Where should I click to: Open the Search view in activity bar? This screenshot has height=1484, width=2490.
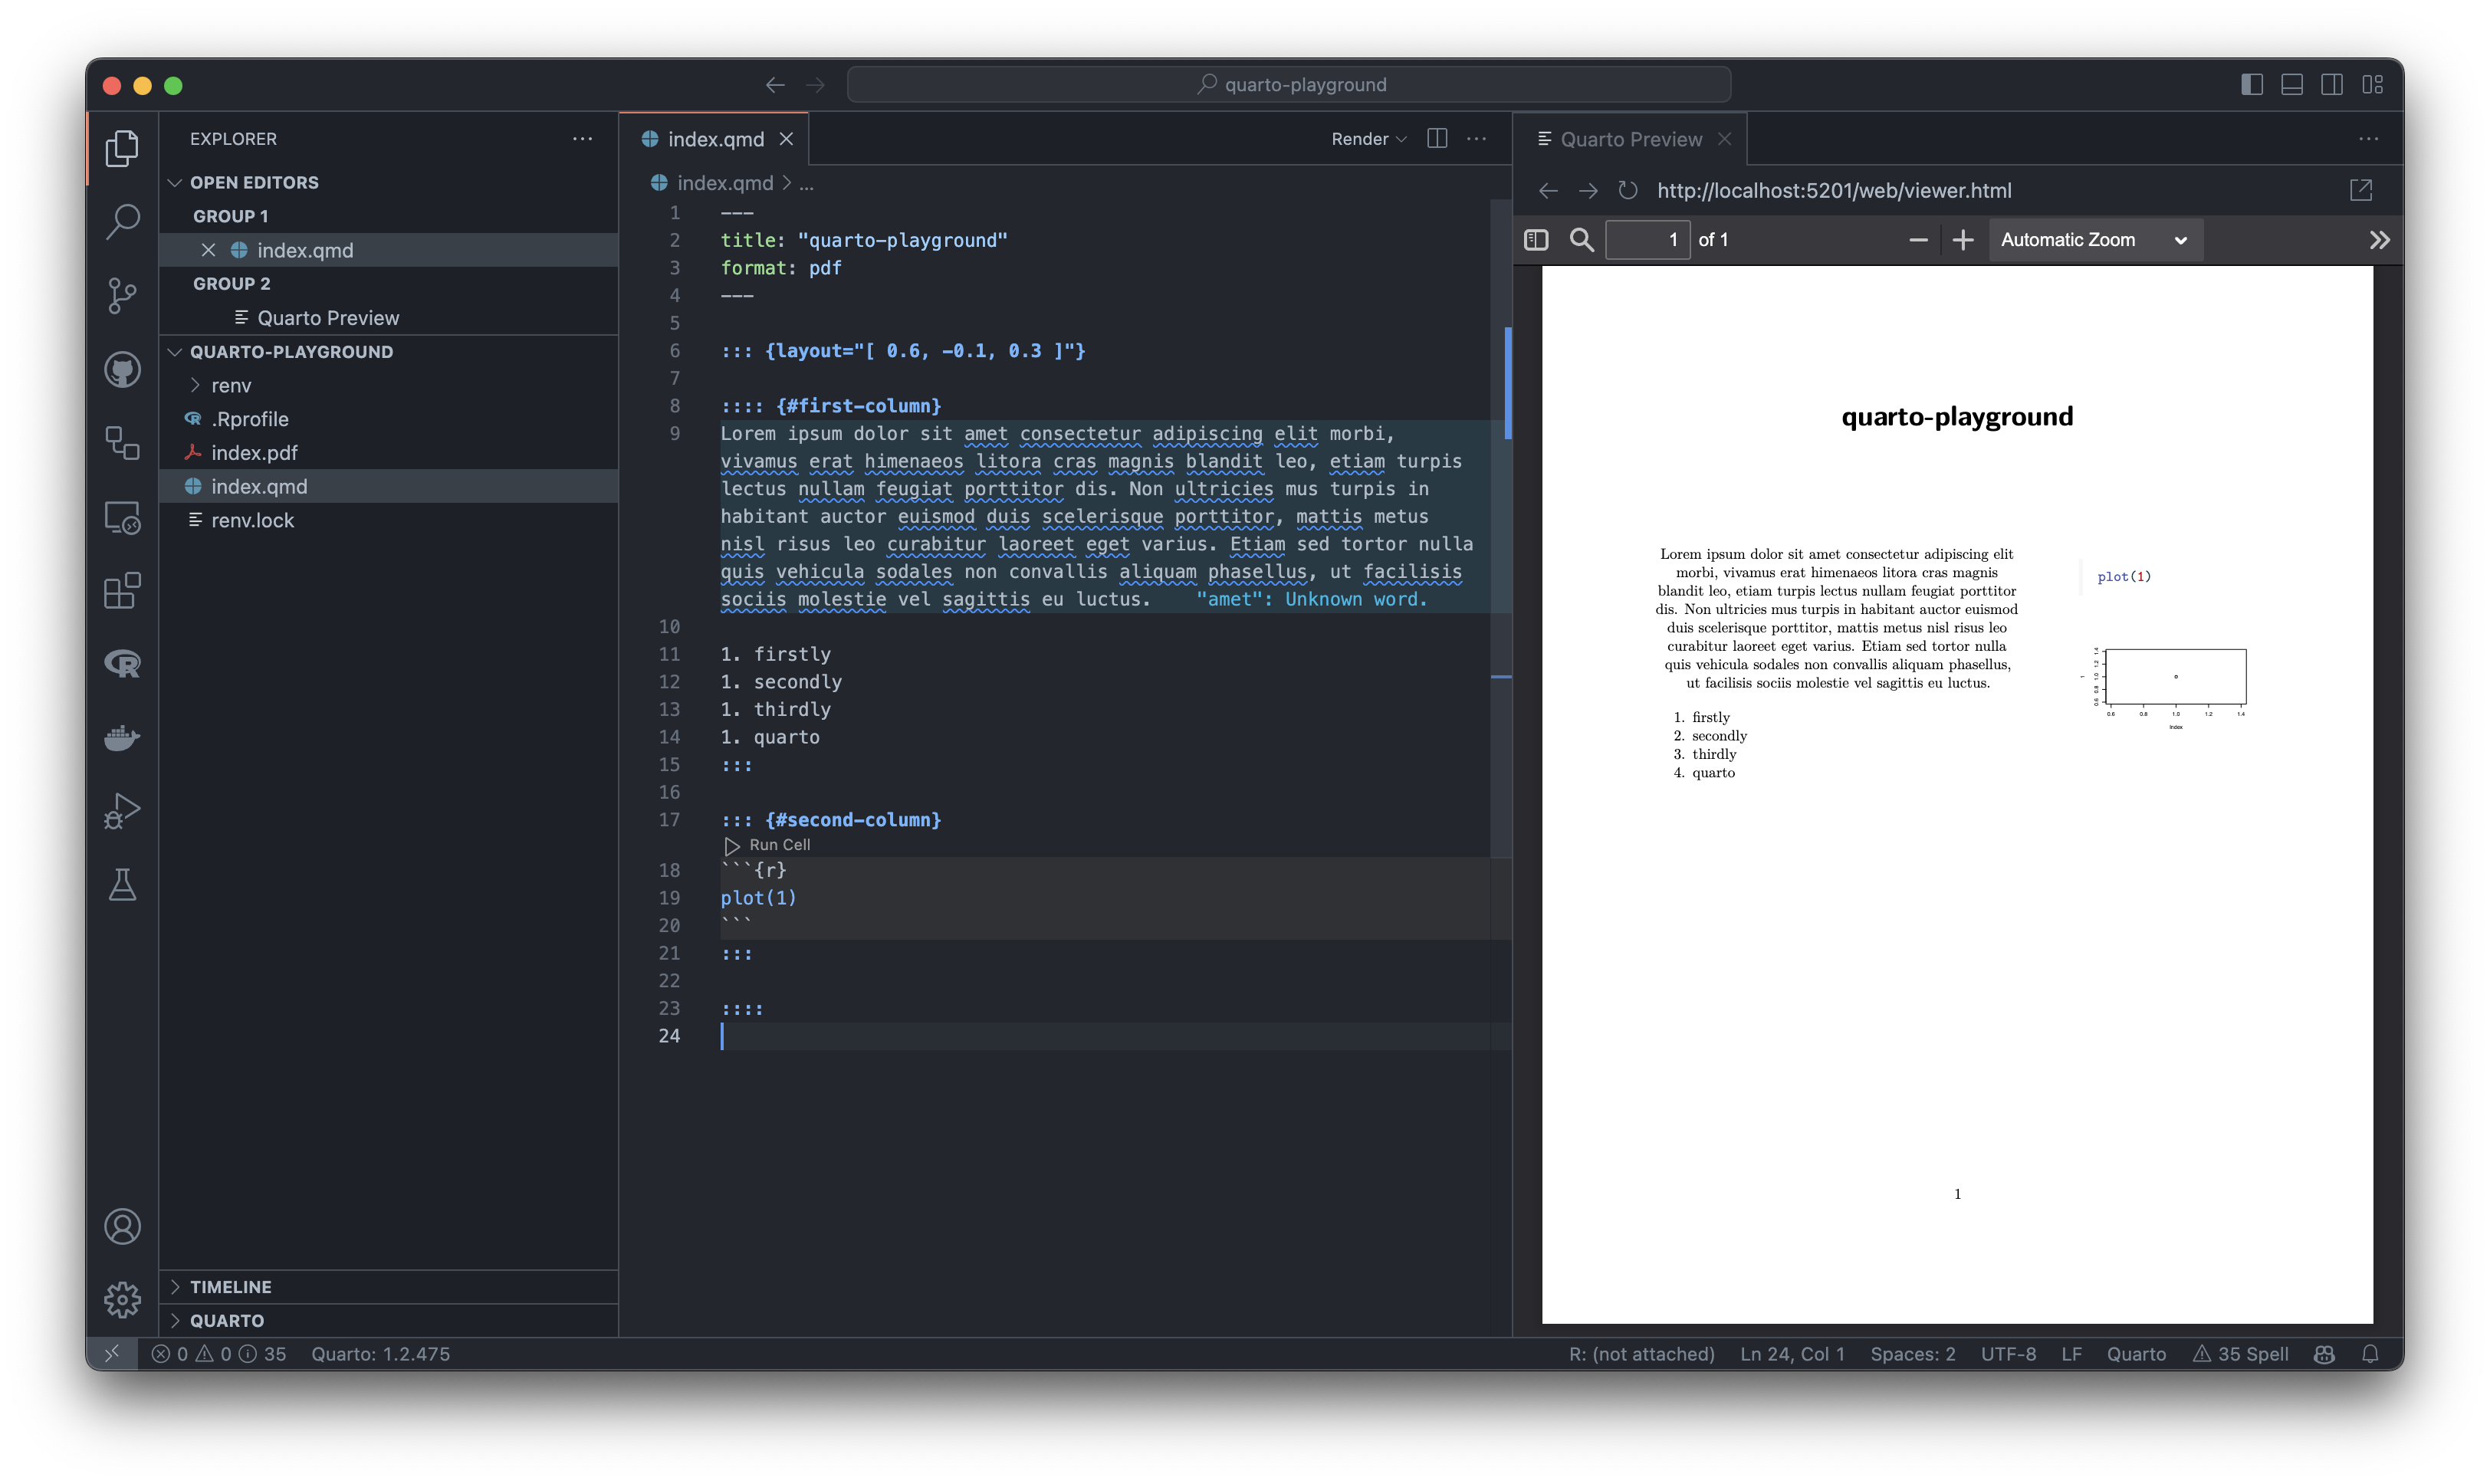click(x=122, y=221)
